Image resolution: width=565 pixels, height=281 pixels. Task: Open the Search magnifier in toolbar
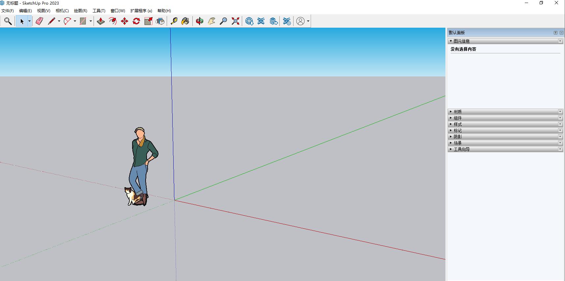point(8,21)
